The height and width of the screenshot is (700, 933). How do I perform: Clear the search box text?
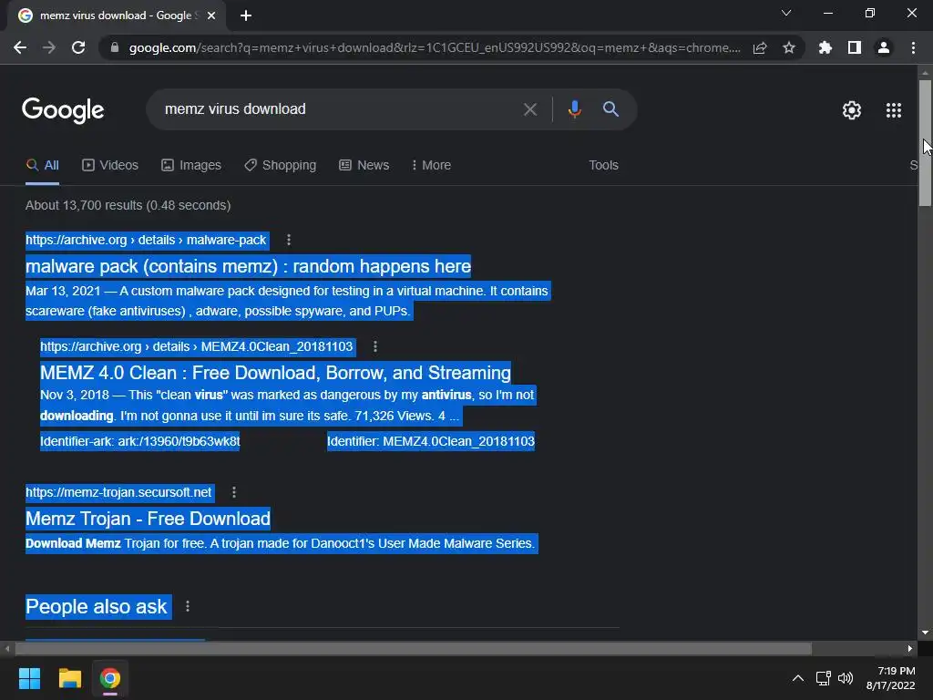click(530, 109)
